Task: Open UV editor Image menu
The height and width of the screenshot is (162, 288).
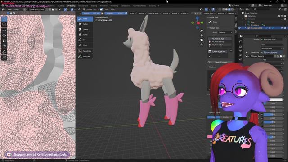Action: [16, 9]
